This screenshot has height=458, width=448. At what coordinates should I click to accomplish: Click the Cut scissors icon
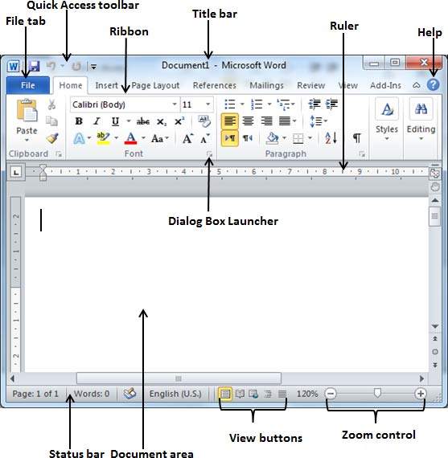tap(51, 104)
